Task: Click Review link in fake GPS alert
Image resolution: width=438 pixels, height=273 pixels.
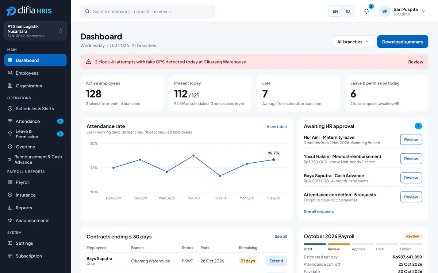Action: point(416,62)
